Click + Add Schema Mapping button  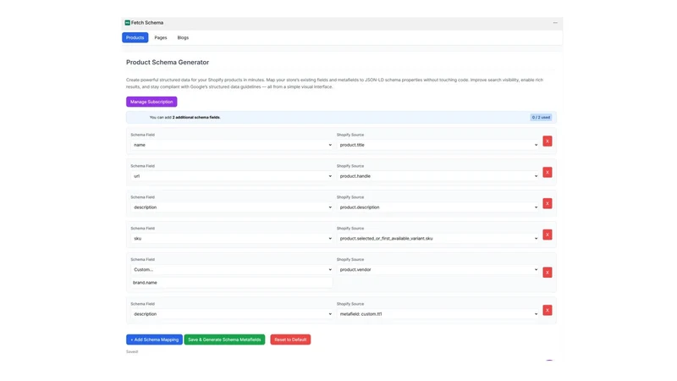(x=154, y=340)
